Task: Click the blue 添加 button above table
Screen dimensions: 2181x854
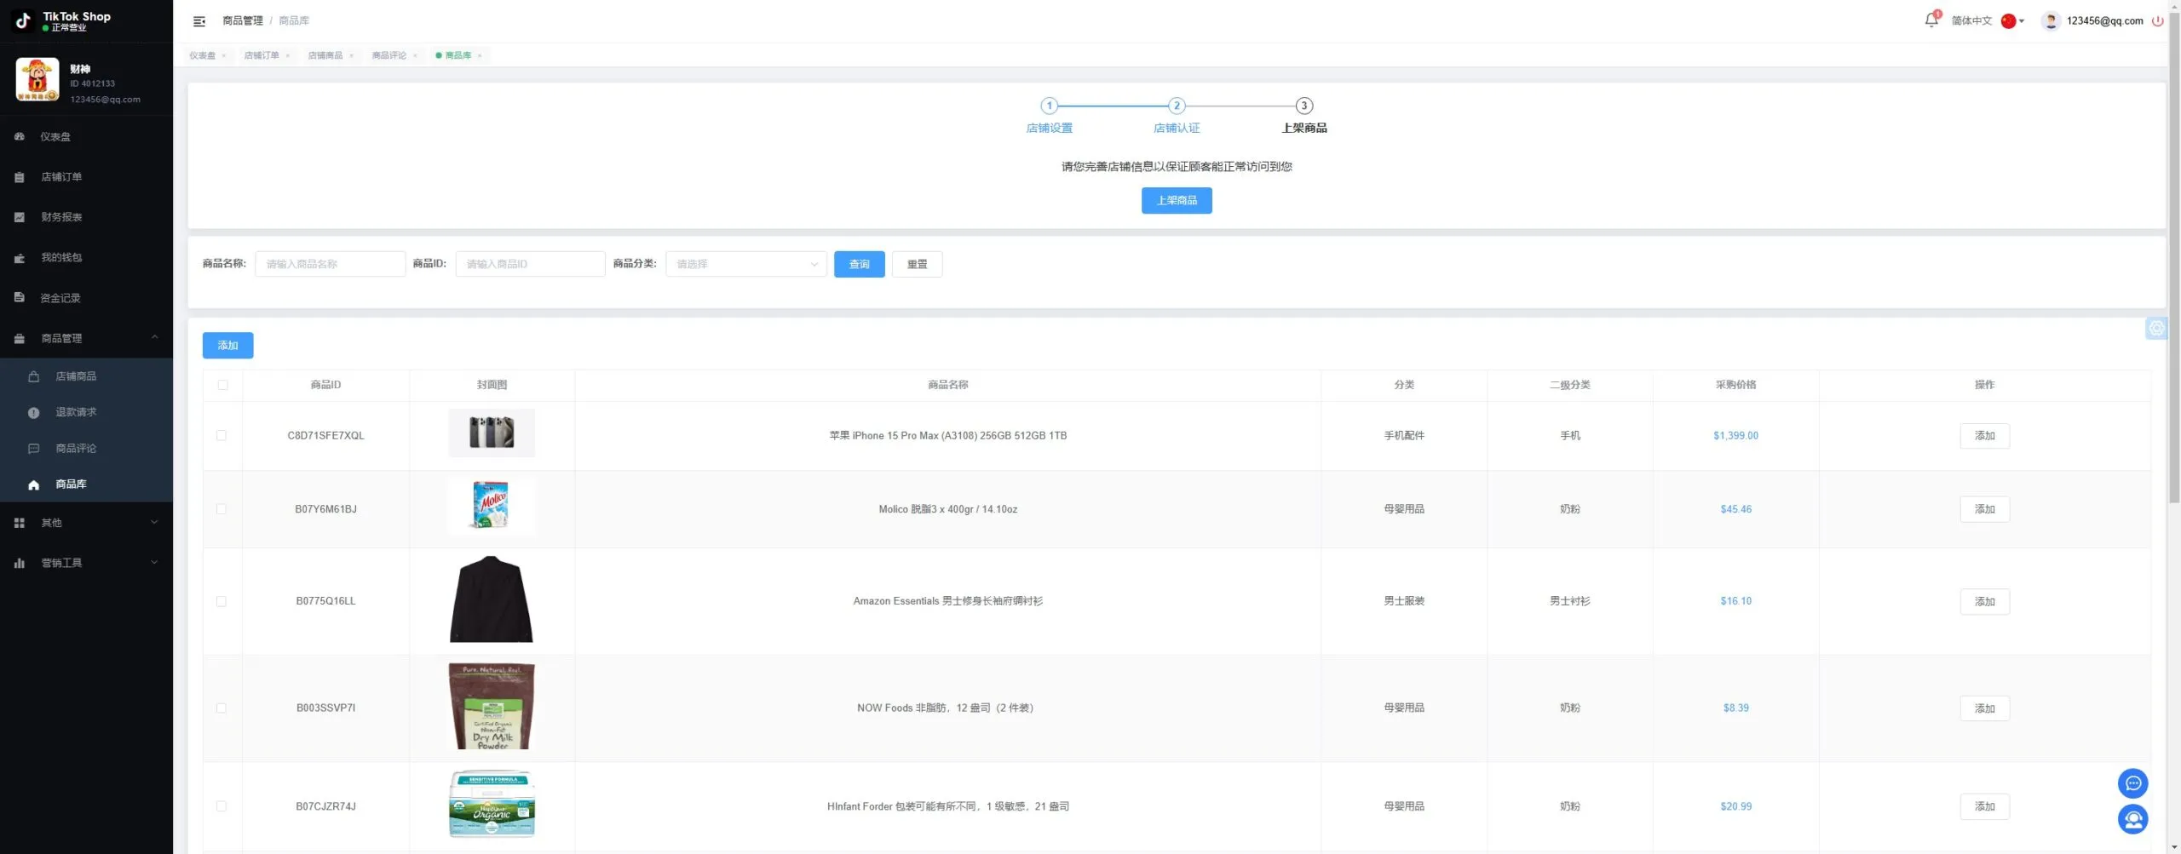Action: pos(227,346)
